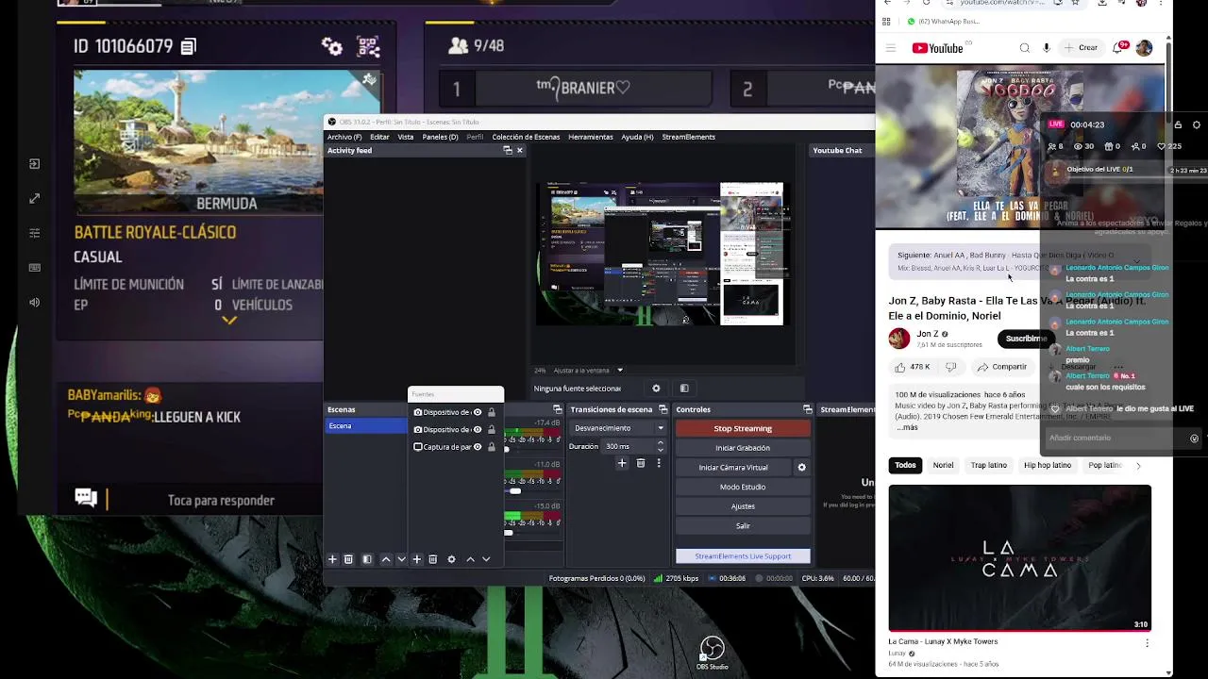The width and height of the screenshot is (1208, 679).
Task: Click Stop Streaming button
Action: coord(743,428)
